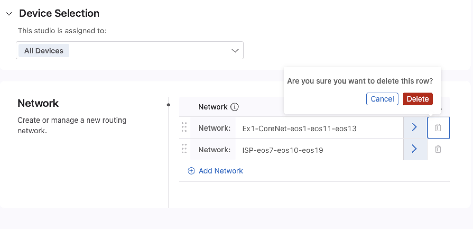
Task: Edit the ISP-eos7-eos10-eos19 network name field
Action: [319, 150]
